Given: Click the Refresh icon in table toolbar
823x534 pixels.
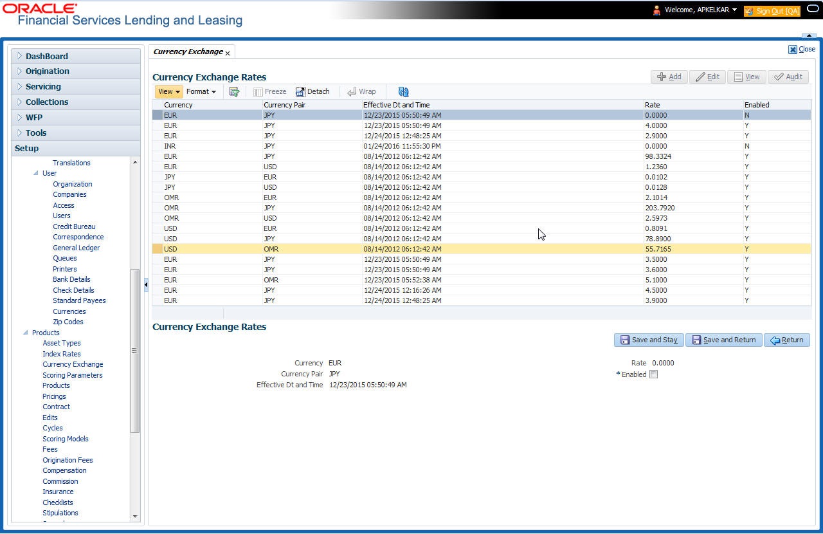Looking at the screenshot, I should click(403, 92).
